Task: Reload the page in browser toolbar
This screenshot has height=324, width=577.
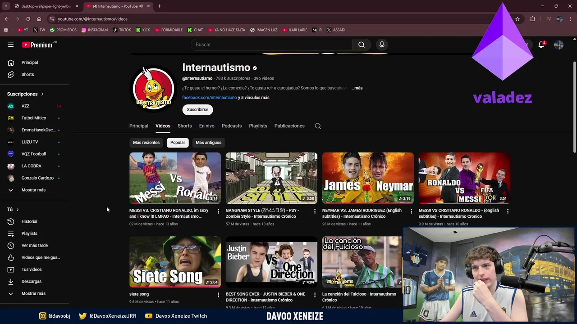Action: pos(28,19)
